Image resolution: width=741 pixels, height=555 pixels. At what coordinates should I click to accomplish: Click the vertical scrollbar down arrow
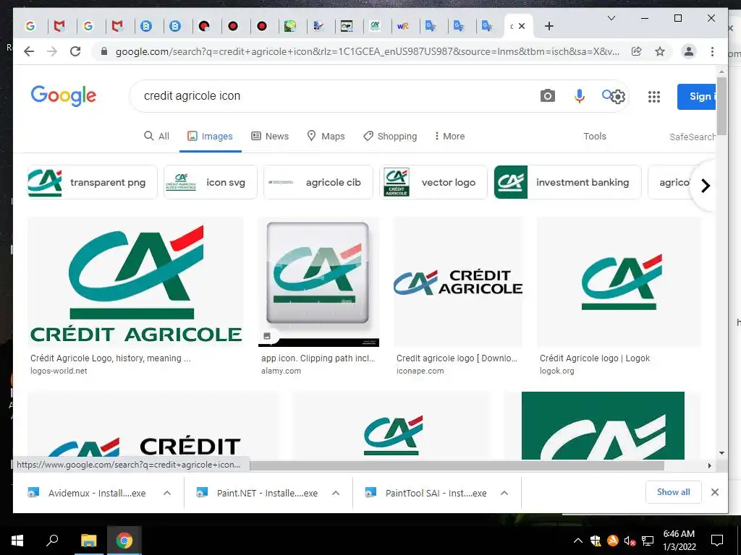coord(721,453)
